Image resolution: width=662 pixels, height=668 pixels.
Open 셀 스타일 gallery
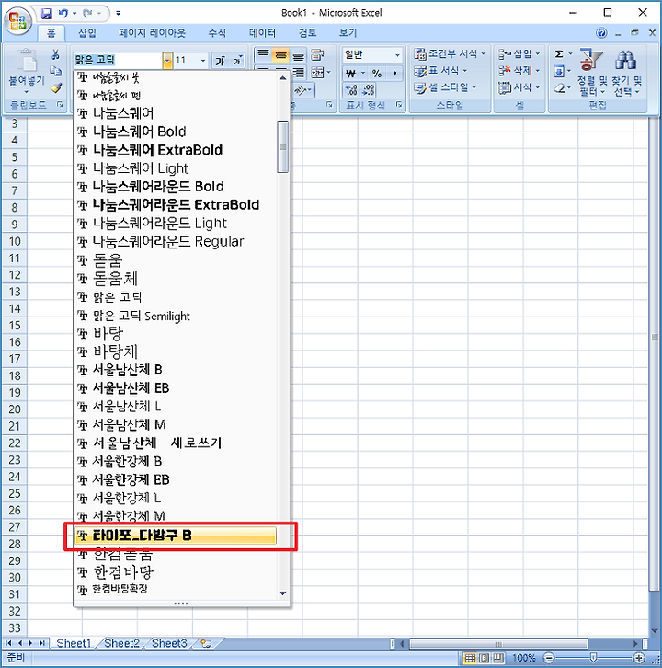(445, 87)
